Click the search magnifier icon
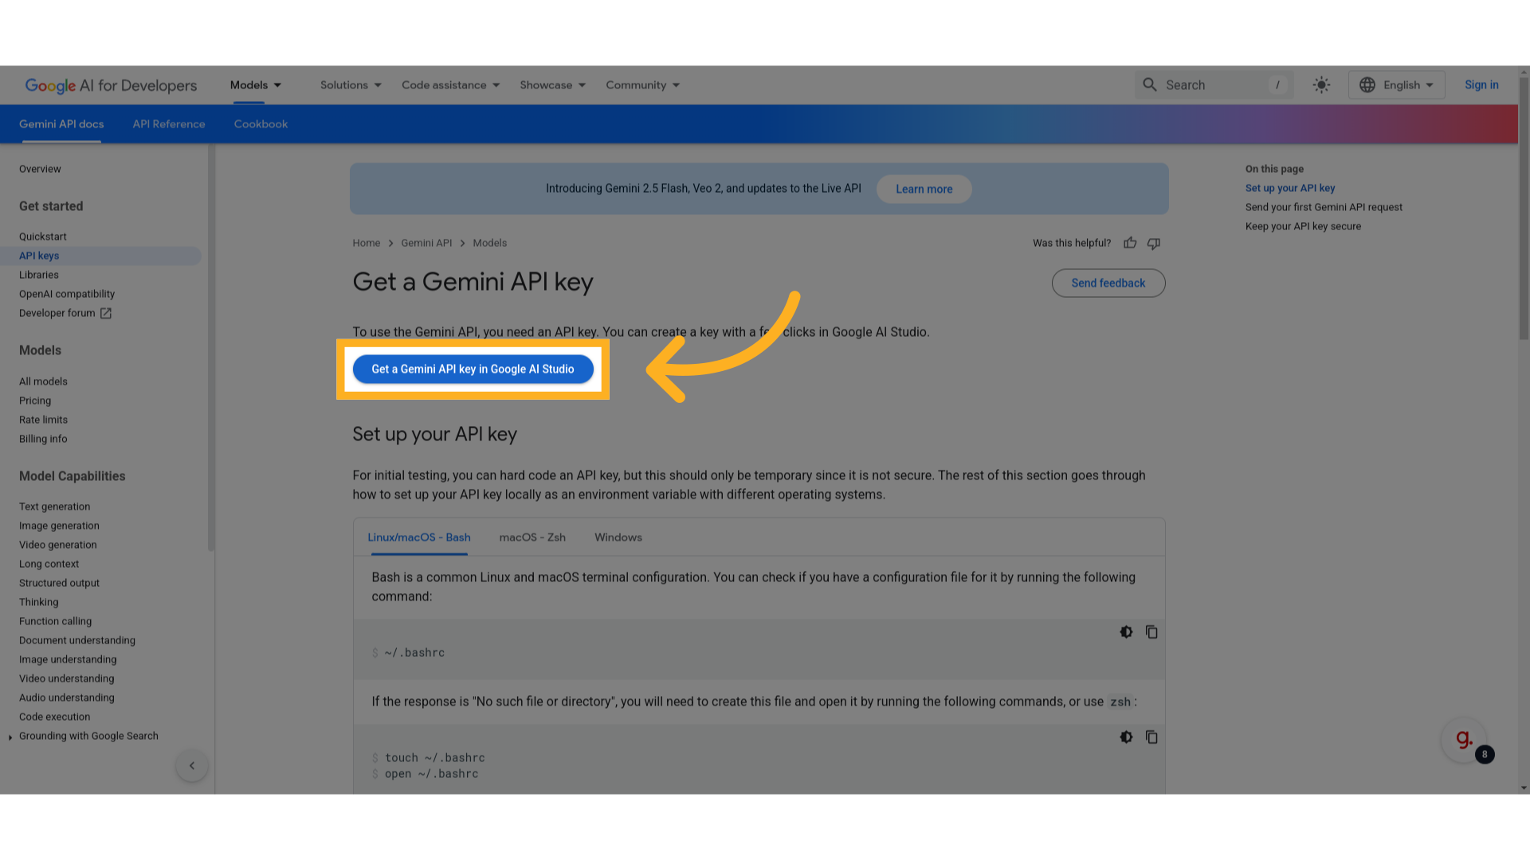This screenshot has width=1530, height=860. coord(1149,84)
